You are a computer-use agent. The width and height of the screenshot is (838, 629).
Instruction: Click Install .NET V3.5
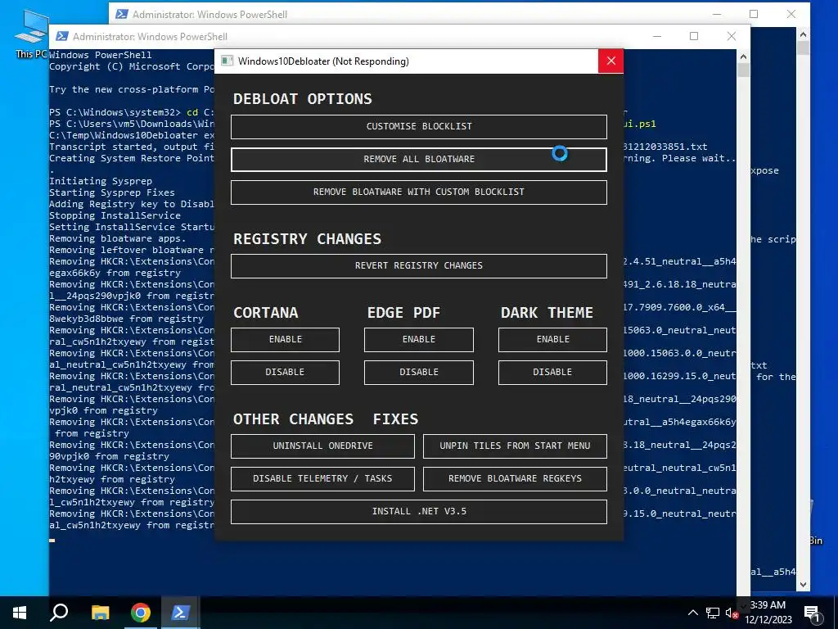[x=418, y=511]
